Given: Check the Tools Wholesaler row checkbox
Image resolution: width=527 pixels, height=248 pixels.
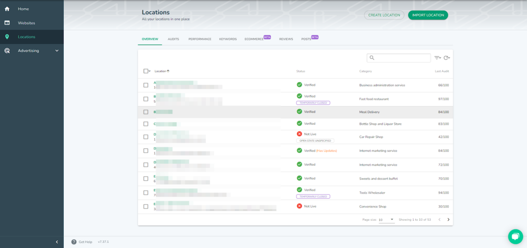Looking at the screenshot, I should pyautogui.click(x=146, y=193).
